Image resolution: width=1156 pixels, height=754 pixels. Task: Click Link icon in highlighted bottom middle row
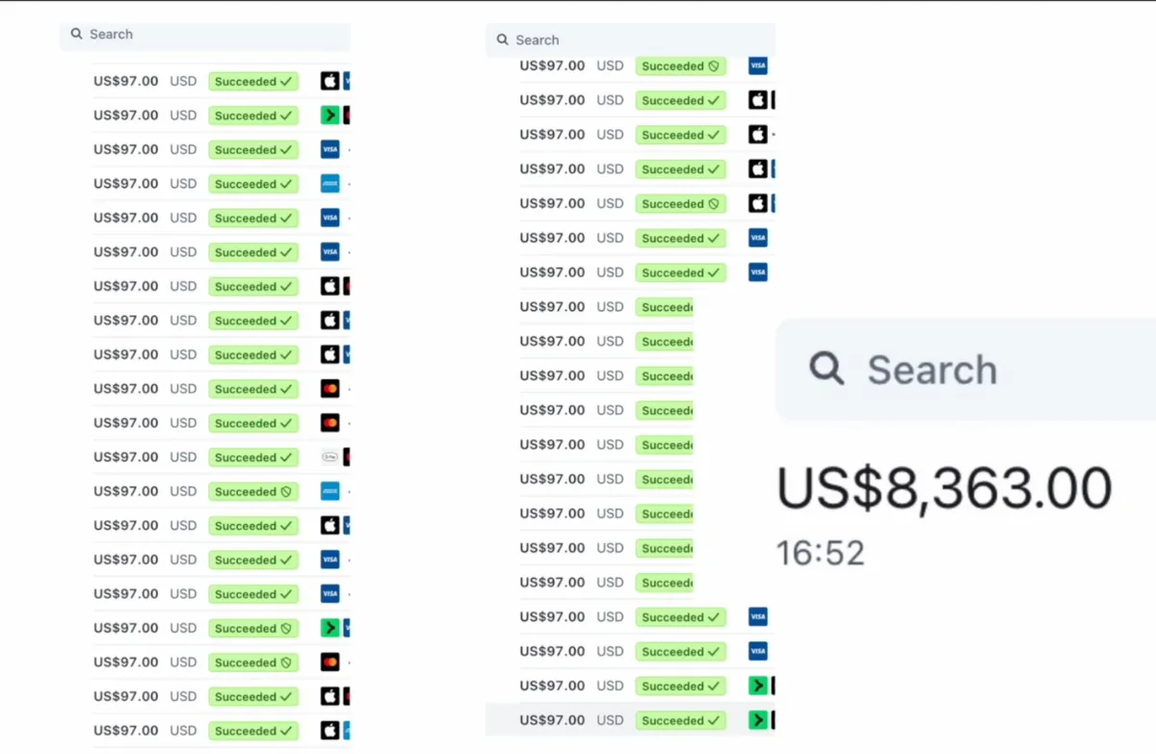tap(758, 720)
